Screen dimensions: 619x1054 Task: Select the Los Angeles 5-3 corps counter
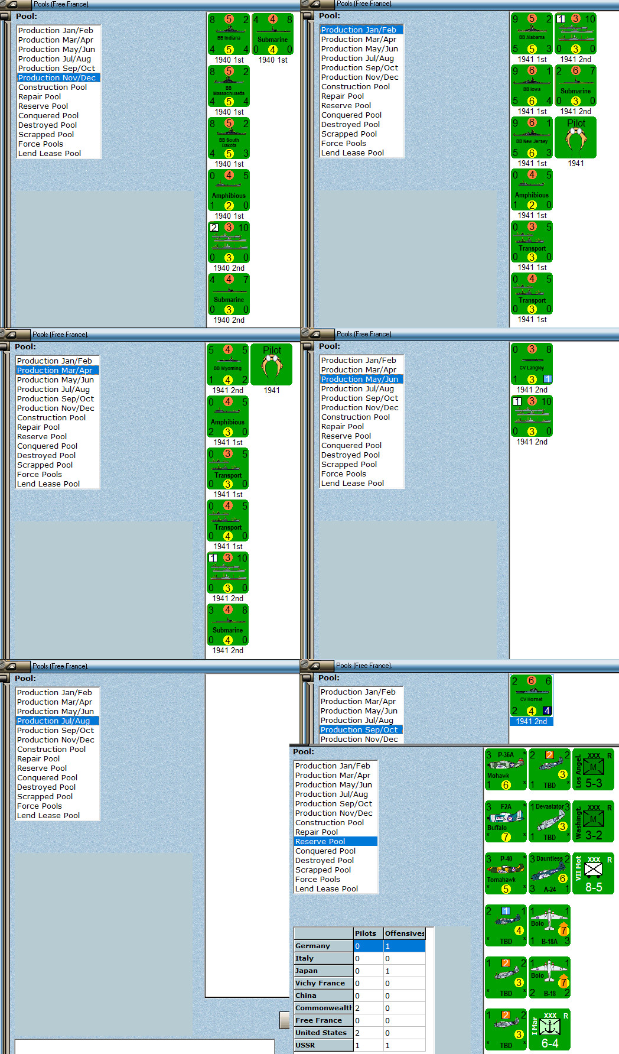[x=594, y=769]
